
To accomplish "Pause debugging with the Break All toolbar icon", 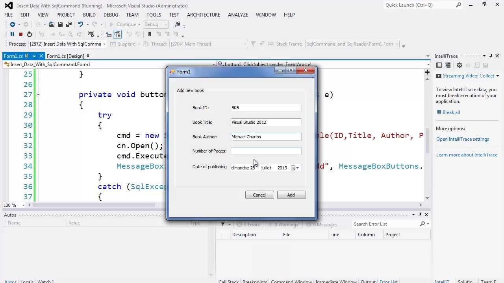I will [12, 34].
